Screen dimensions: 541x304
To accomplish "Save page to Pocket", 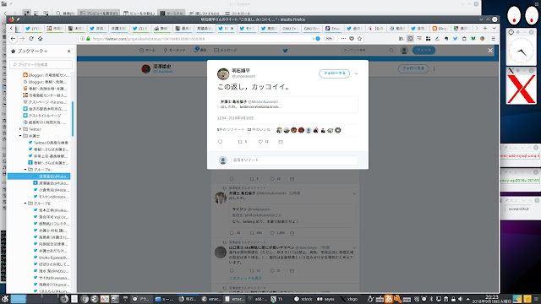I will coord(352,39).
